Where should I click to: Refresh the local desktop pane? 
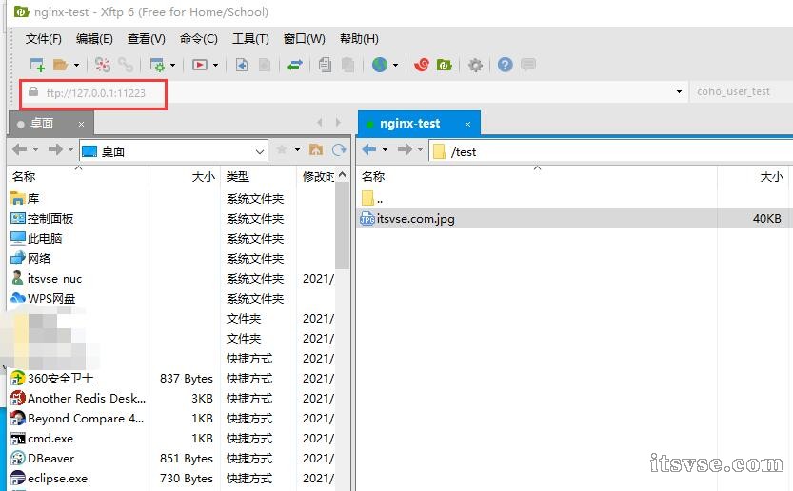[x=338, y=150]
